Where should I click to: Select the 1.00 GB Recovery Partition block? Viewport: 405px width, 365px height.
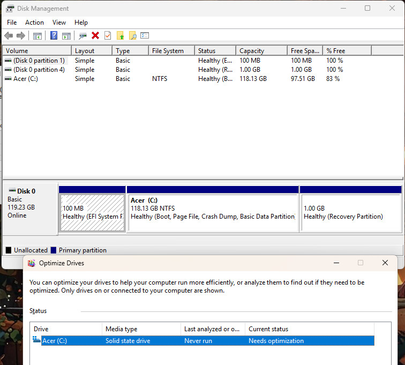coord(351,212)
